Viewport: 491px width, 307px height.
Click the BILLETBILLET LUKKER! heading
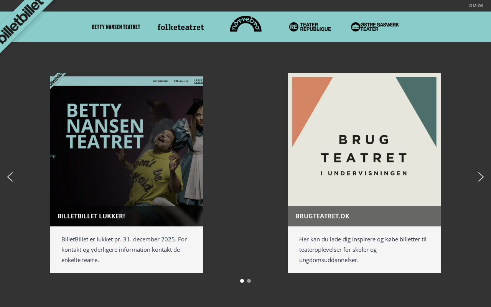91,216
